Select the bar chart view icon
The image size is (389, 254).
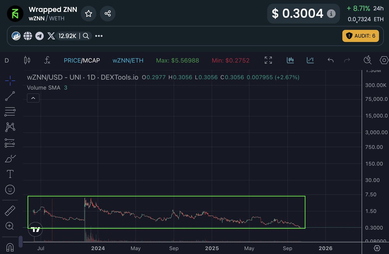[x=311, y=60]
